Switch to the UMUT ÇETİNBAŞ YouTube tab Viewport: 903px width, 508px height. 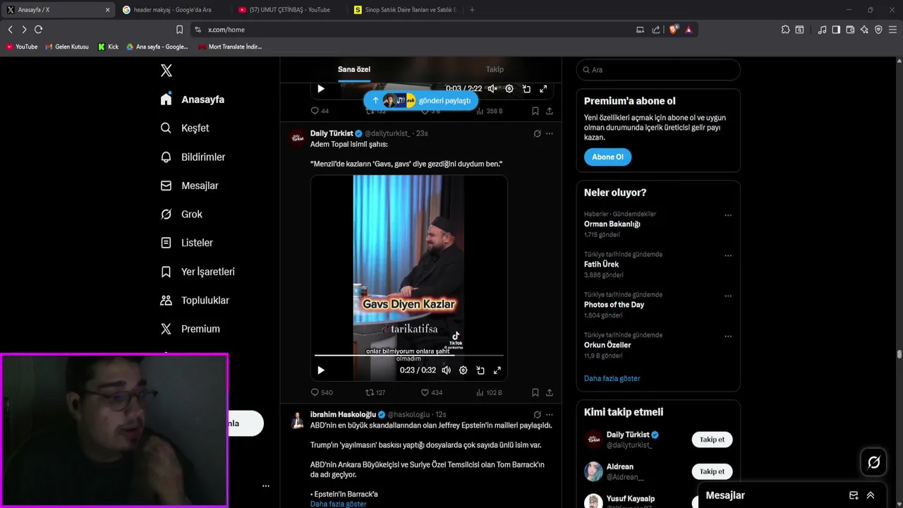[289, 10]
